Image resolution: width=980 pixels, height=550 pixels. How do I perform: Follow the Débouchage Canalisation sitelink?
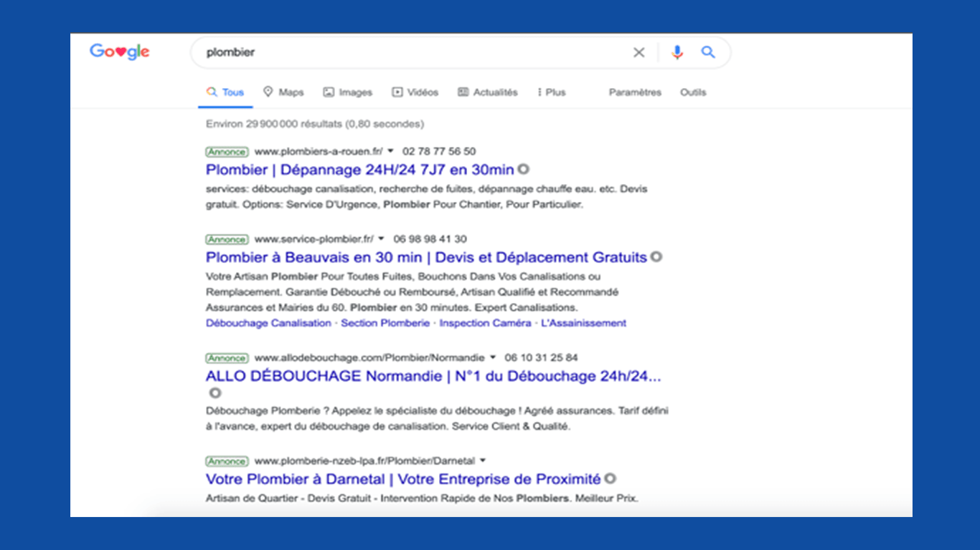(268, 323)
